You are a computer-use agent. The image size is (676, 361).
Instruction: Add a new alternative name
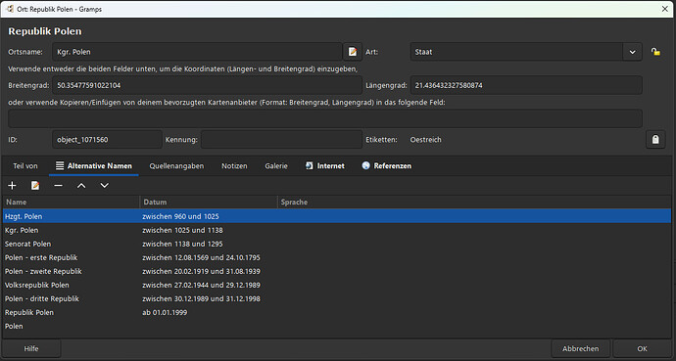12,186
